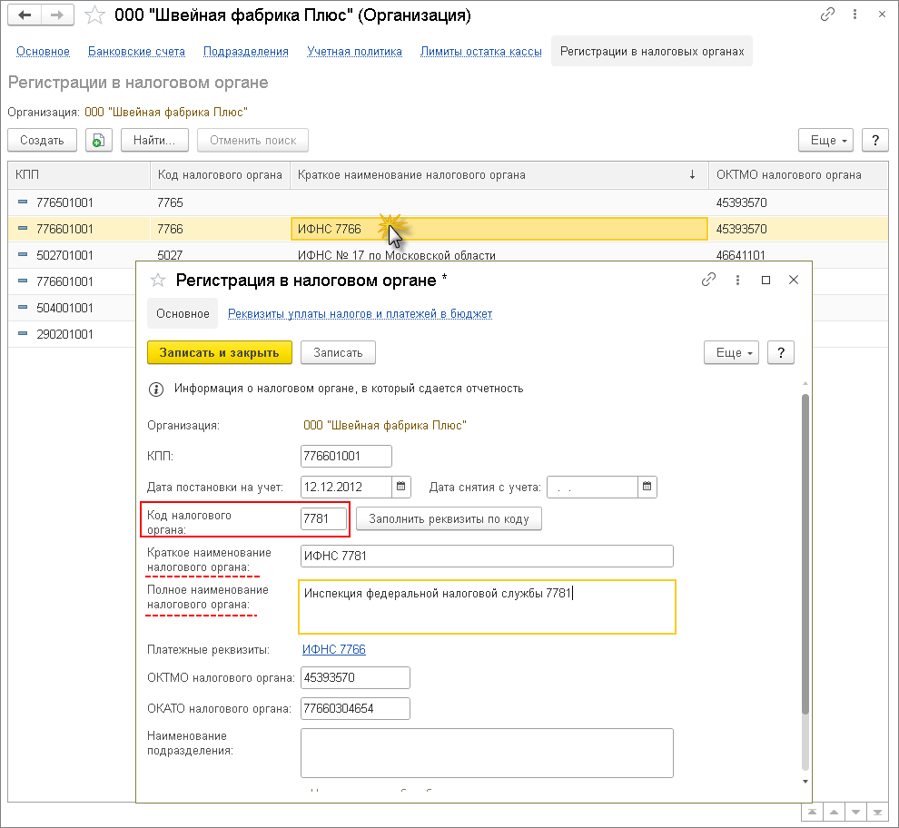
Task: Switch to Учетная политика tab
Action: pyautogui.click(x=354, y=52)
